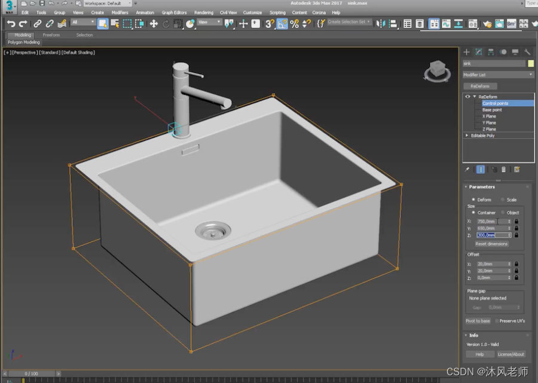The width and height of the screenshot is (538, 383).
Task: Click the Modify panel icon
Action: click(x=479, y=51)
